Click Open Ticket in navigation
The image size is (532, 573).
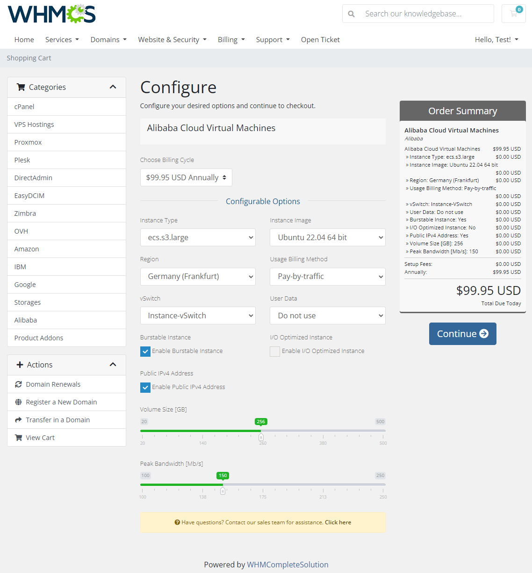click(x=320, y=40)
